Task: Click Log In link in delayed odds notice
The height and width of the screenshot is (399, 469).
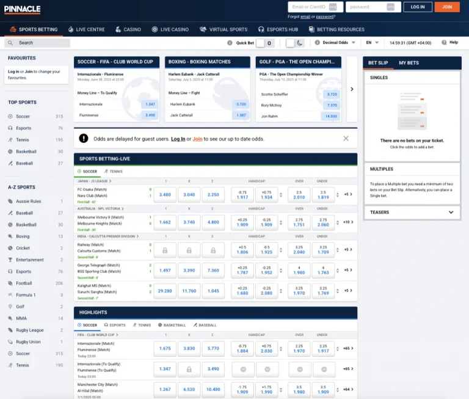Action: click(x=178, y=139)
